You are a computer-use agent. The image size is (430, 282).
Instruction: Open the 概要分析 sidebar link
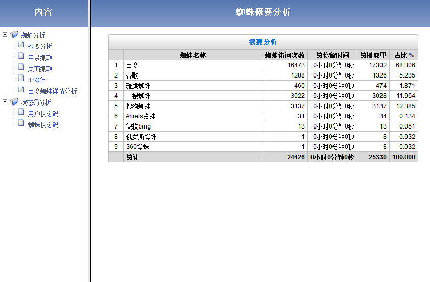[40, 46]
